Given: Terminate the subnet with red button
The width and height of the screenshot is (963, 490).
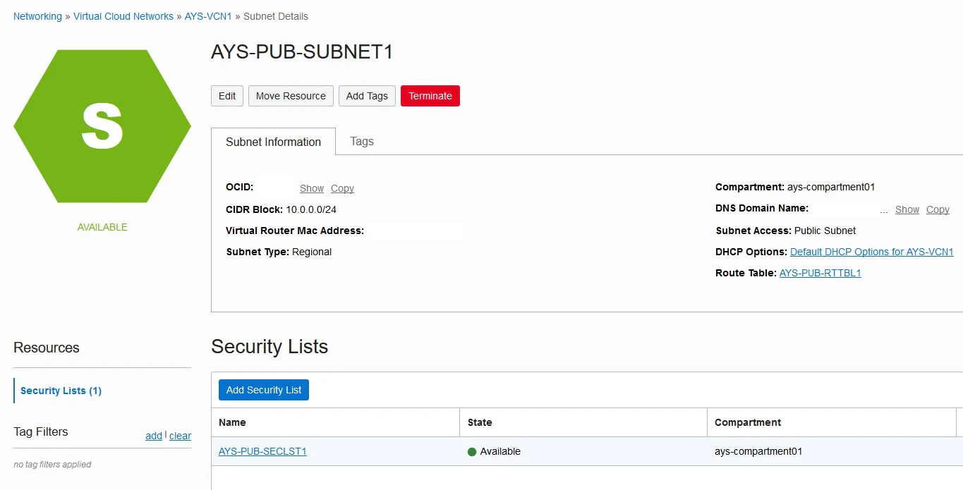Looking at the screenshot, I should [x=430, y=96].
